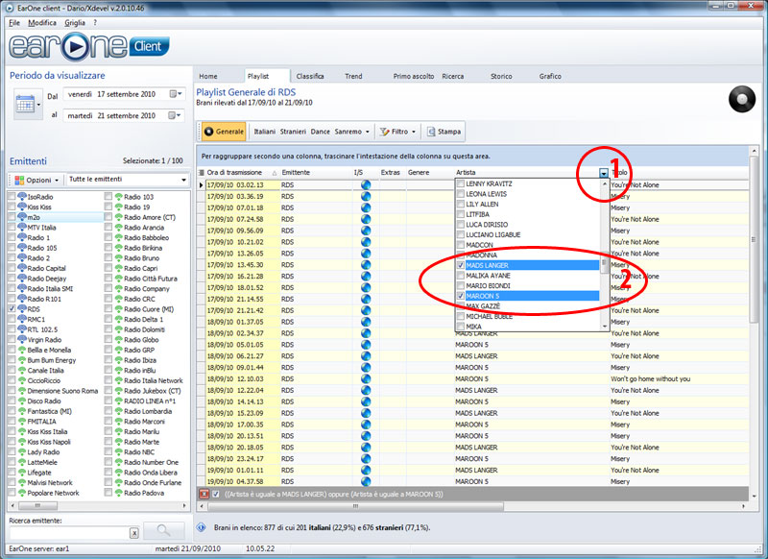Open the Griglia menu
Screen dimensions: 768x559
(75, 22)
